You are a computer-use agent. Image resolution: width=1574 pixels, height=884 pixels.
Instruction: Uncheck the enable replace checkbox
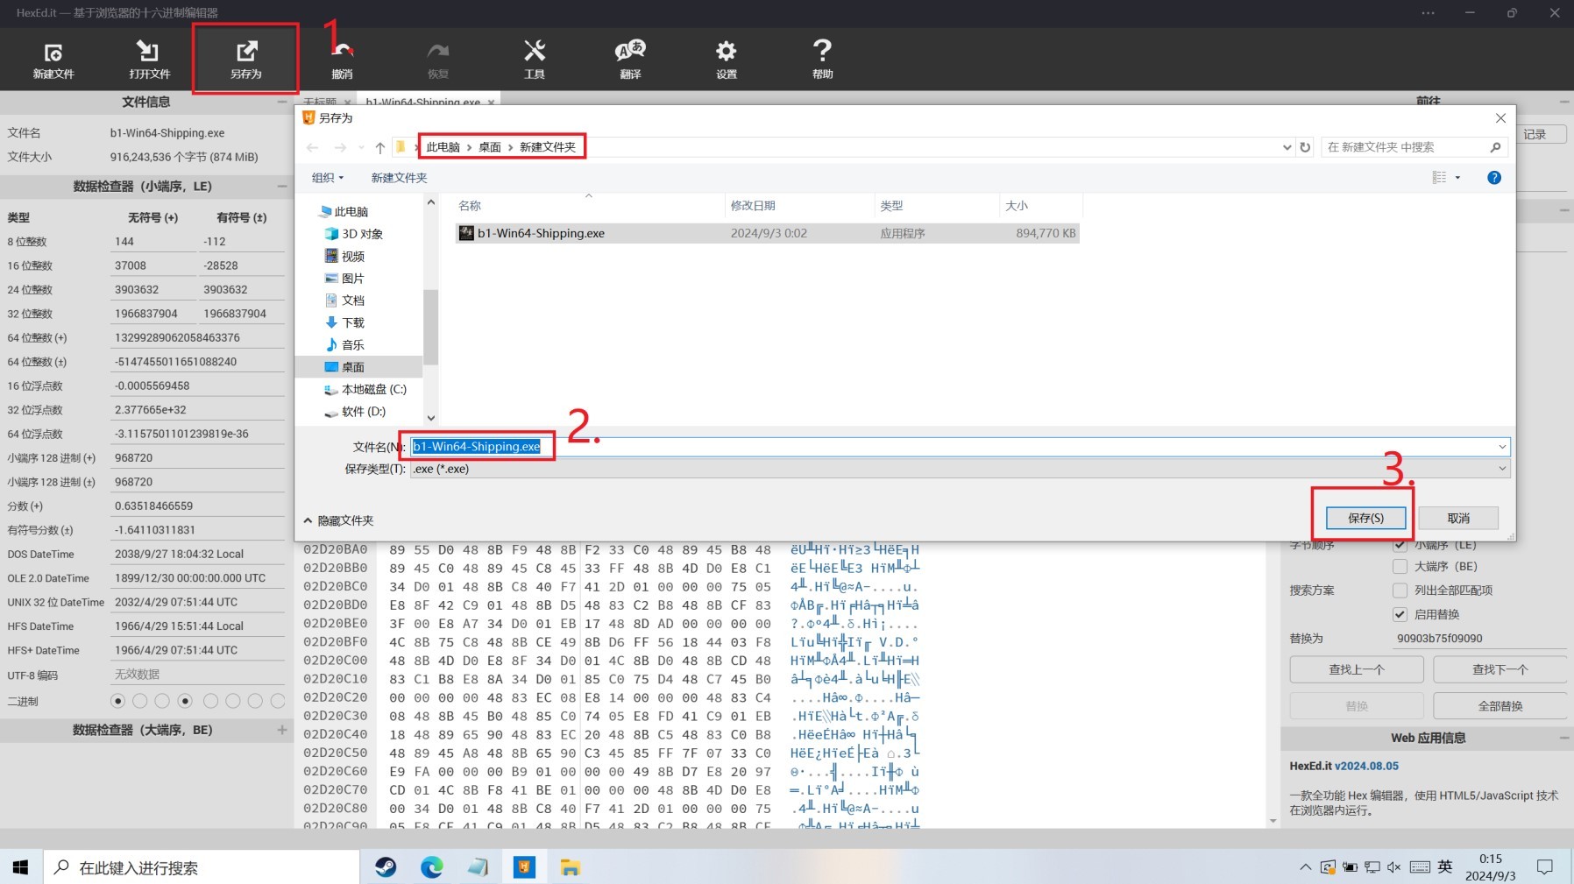pos(1400,614)
